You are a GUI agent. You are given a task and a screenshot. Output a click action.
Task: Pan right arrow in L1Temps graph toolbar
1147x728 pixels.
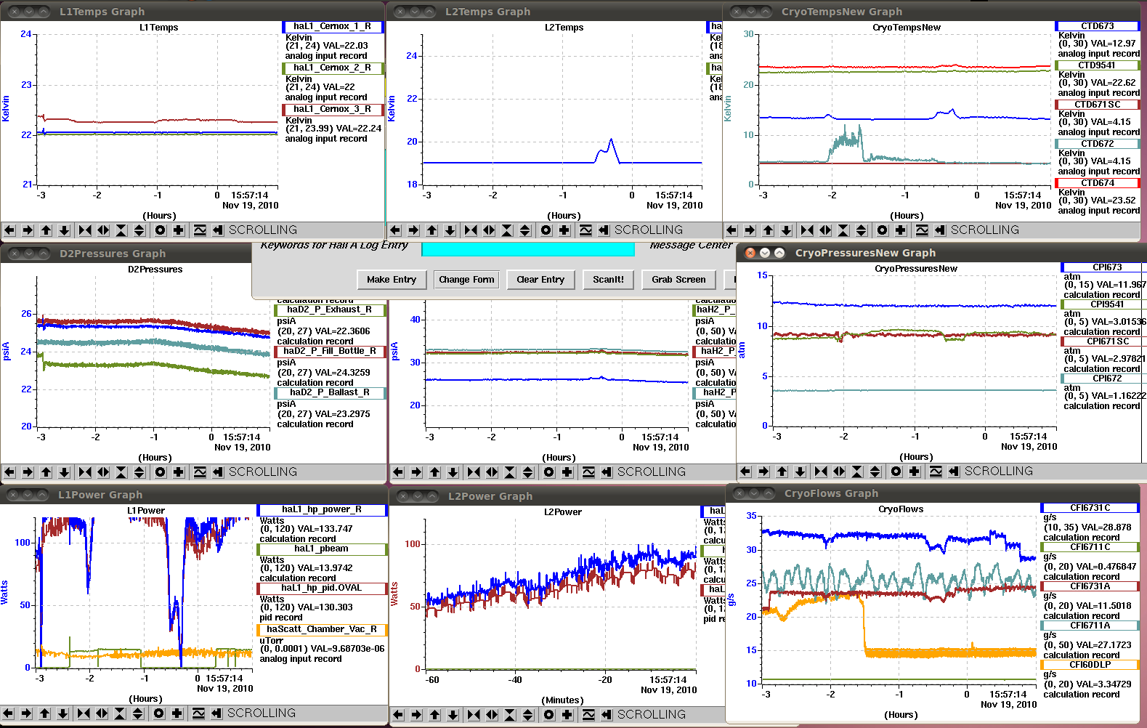(28, 230)
